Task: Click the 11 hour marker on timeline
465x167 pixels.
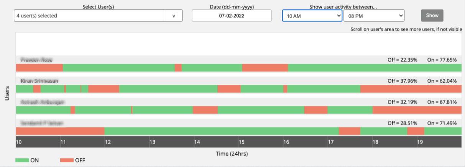Action: point(63,142)
